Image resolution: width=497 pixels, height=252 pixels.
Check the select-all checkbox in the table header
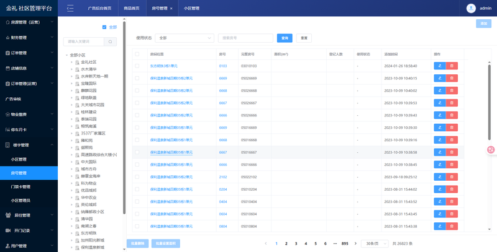137,54
